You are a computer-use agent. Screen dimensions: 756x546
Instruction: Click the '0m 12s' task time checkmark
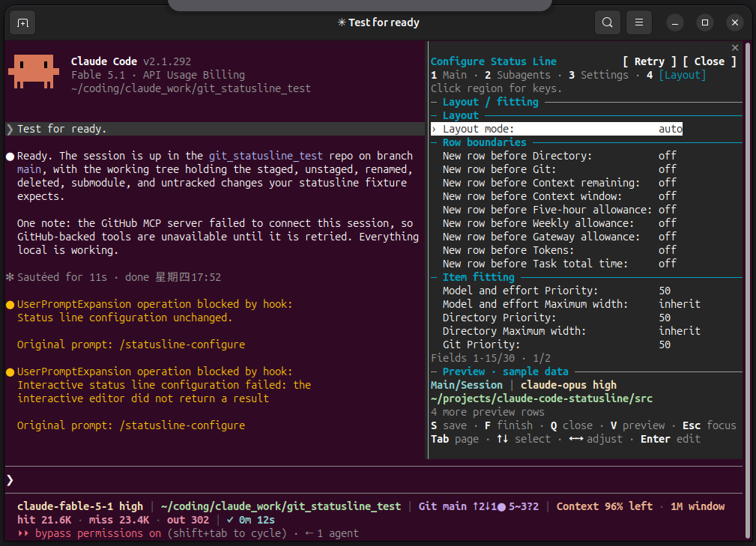point(251,521)
